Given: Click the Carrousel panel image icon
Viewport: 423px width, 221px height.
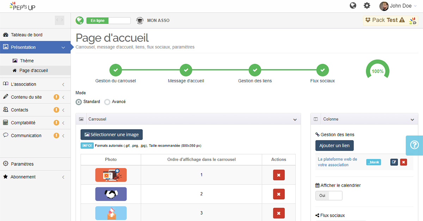Looking at the screenshot, I should (x=81, y=119).
